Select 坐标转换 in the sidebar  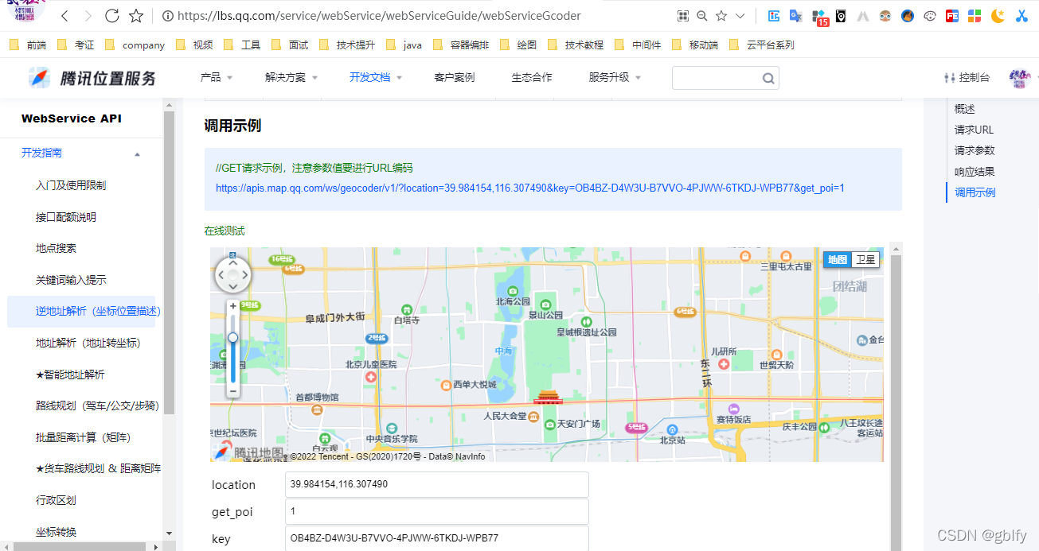tap(57, 532)
